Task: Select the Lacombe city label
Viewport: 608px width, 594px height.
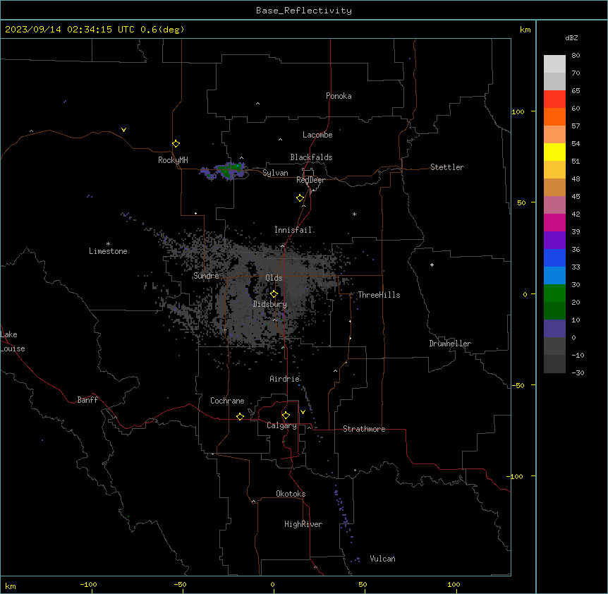Action: coord(317,135)
